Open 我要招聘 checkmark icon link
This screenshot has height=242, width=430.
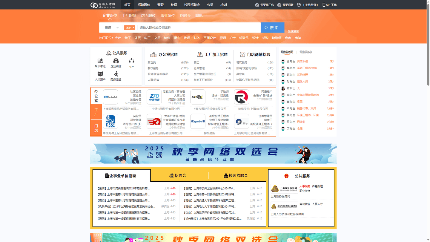[x=279, y=5]
